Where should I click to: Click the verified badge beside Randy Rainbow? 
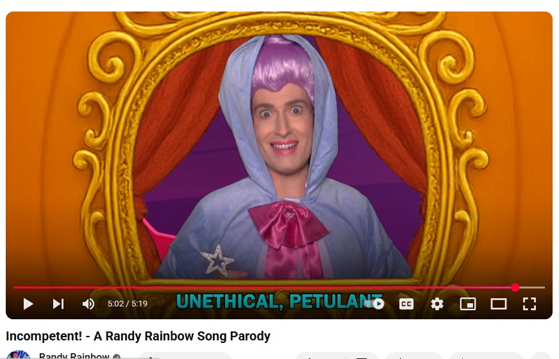(117, 356)
